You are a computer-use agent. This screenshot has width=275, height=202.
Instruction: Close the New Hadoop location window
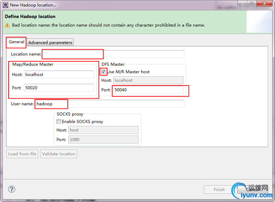(x=264, y=3)
